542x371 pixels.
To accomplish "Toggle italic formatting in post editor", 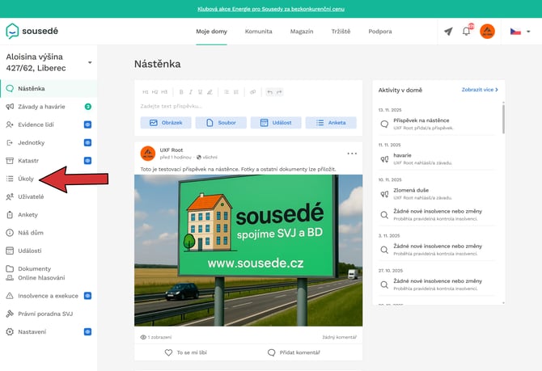I will (x=191, y=92).
